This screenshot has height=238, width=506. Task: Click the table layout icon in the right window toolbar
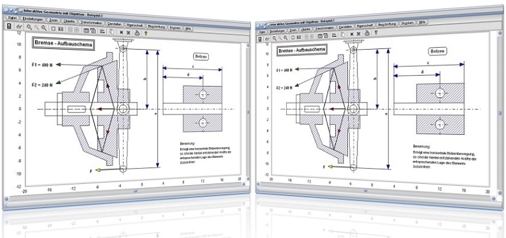[x=320, y=36]
